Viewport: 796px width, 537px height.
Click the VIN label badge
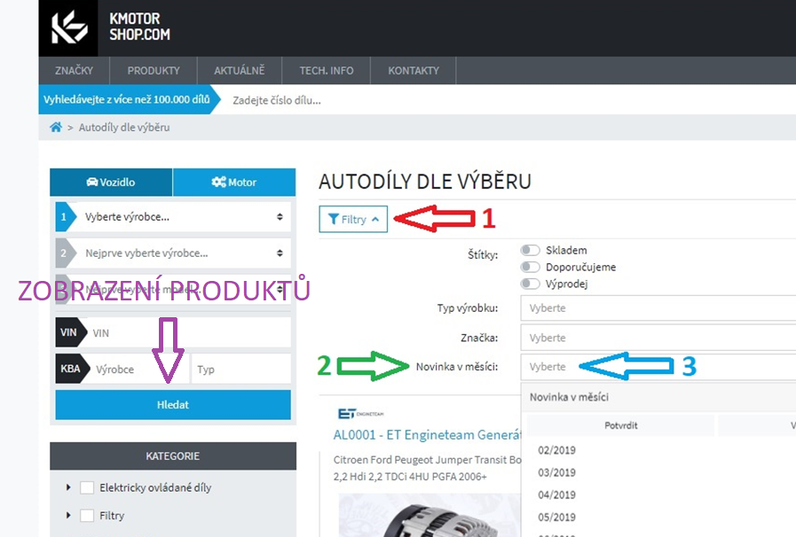pos(69,332)
